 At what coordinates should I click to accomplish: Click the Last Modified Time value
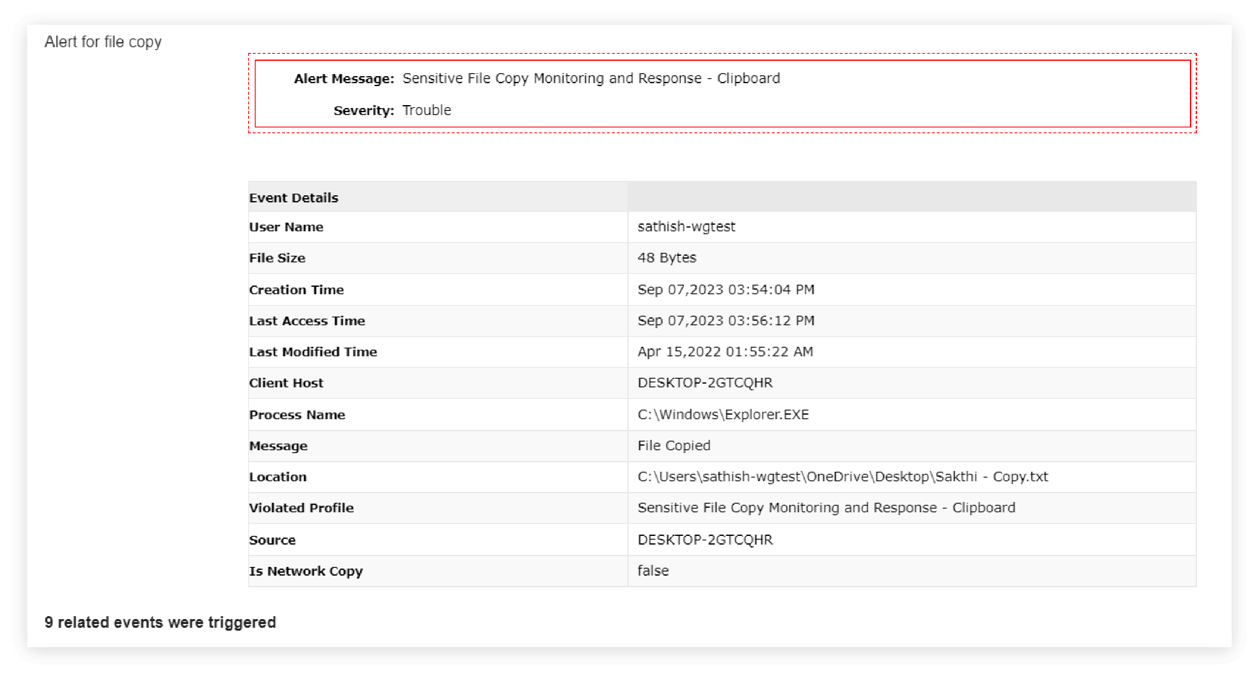pos(725,352)
